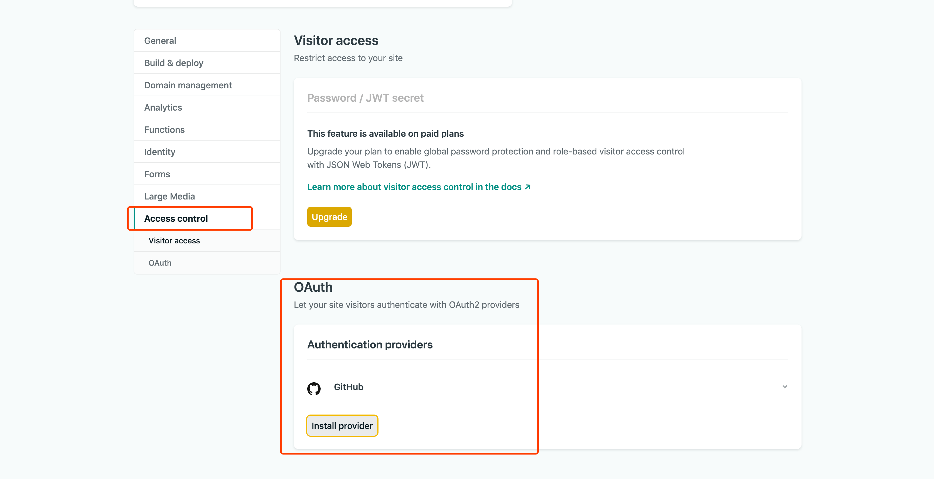Click the Install provider button
934x479 pixels.
tap(341, 425)
